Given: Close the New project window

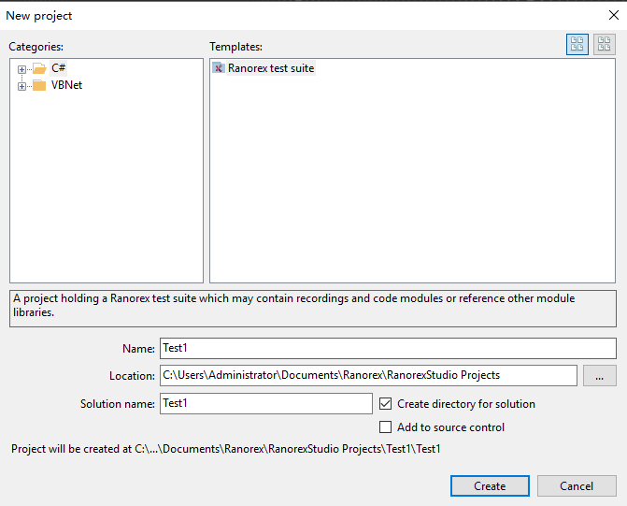Looking at the screenshot, I should [x=614, y=15].
